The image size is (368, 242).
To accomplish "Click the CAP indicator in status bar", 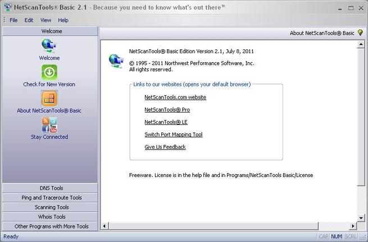I will (x=324, y=236).
